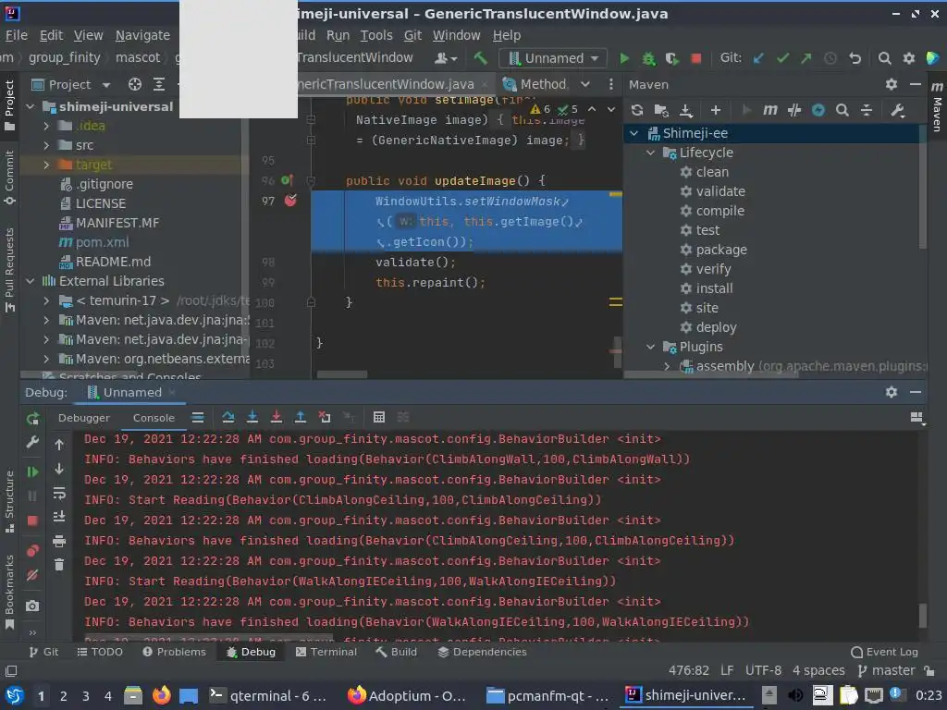Open the Tools menu
947x710 pixels.
point(376,36)
